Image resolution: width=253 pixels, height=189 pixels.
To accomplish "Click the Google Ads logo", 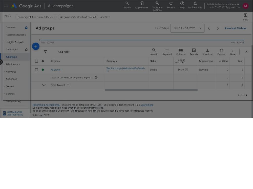I will point(26,6).
